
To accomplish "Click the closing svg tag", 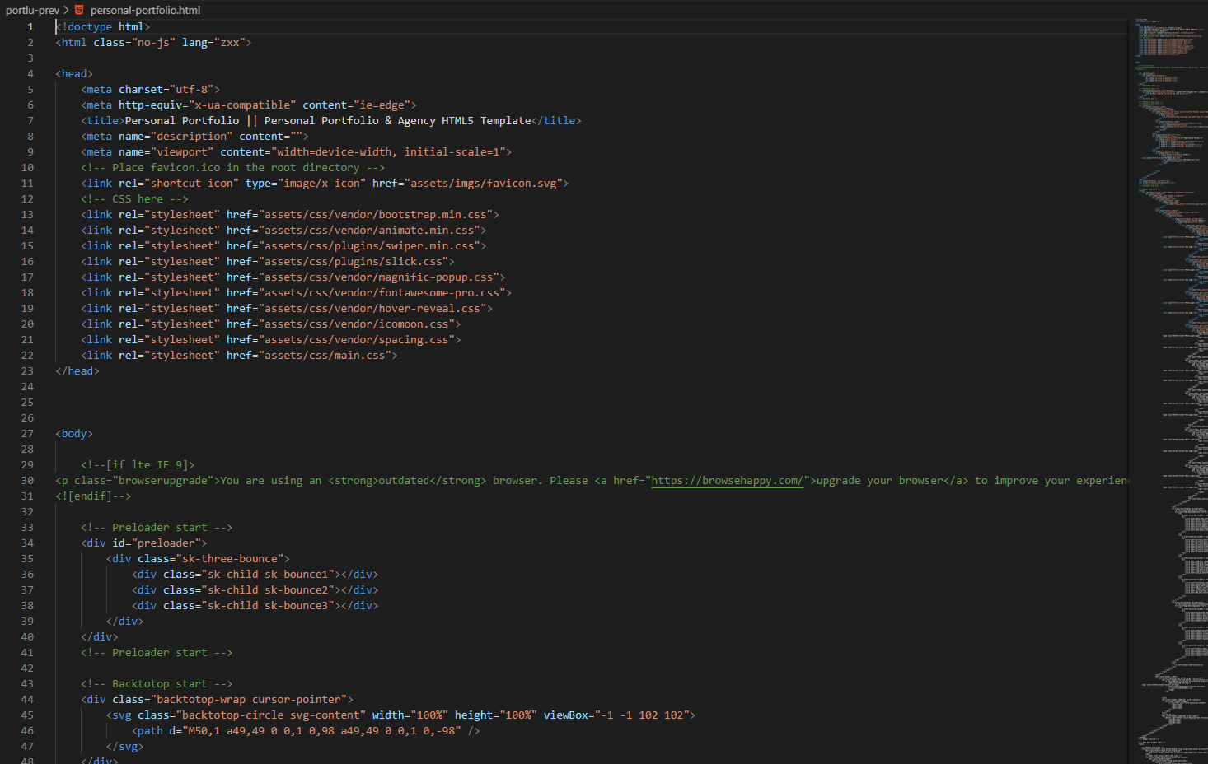I will click(125, 747).
